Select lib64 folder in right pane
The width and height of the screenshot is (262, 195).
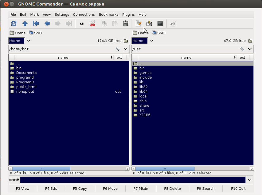193,91
